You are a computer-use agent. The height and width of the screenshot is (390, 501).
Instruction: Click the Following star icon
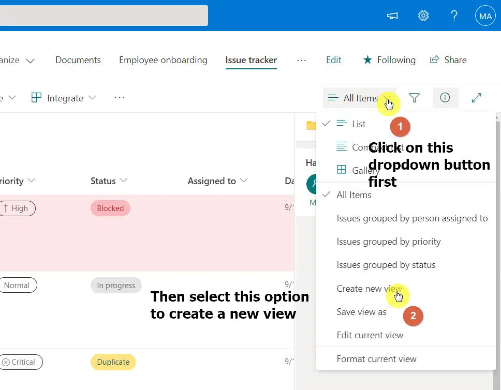click(367, 59)
